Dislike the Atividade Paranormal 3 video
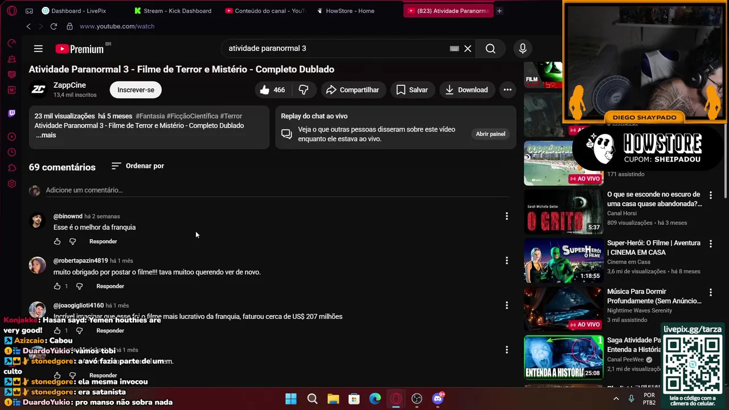This screenshot has height=410, width=729. [304, 89]
